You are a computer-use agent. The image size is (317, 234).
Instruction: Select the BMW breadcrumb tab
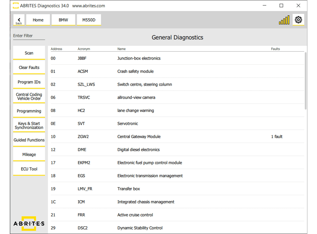point(63,20)
